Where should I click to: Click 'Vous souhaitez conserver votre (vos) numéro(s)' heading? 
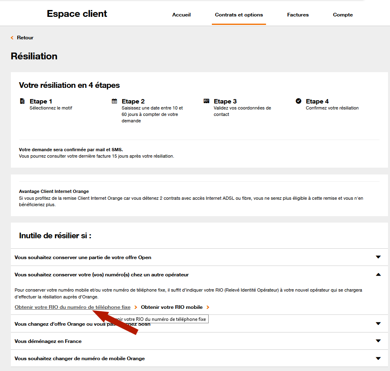coord(102,275)
